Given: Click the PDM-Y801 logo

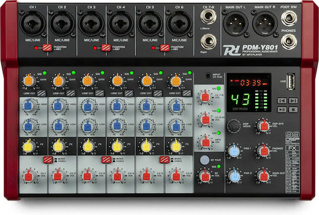Looking at the screenshot, I should point(250,50).
